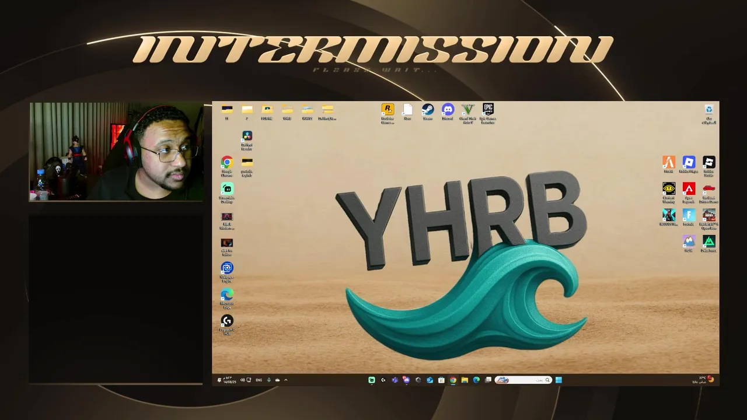Launch the PEAK mountain icon shortcut
The image size is (747, 420).
[689, 244]
